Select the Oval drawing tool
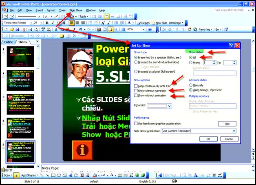This screenshot has width=256, height=185. [x=59, y=175]
